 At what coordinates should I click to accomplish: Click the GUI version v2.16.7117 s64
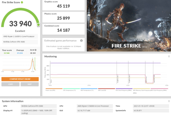pos(95,111)
